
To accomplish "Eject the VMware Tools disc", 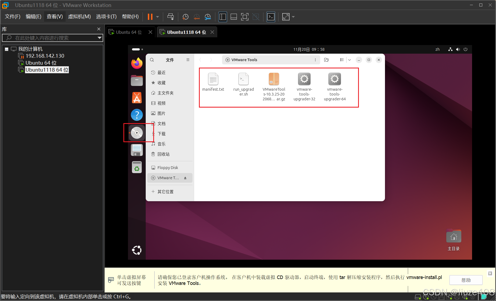I will pos(185,178).
